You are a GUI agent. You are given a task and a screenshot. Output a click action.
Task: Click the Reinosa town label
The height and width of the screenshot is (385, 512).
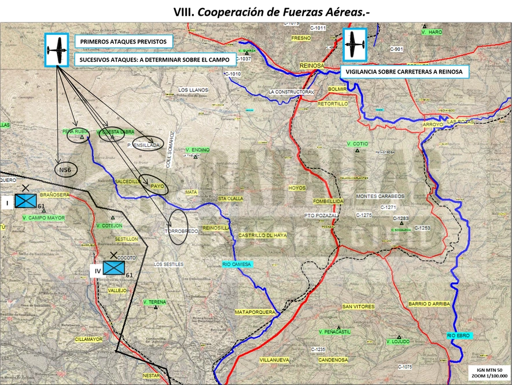pos(312,65)
